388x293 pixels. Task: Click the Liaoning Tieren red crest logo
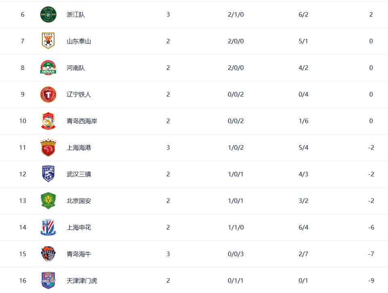48,95
